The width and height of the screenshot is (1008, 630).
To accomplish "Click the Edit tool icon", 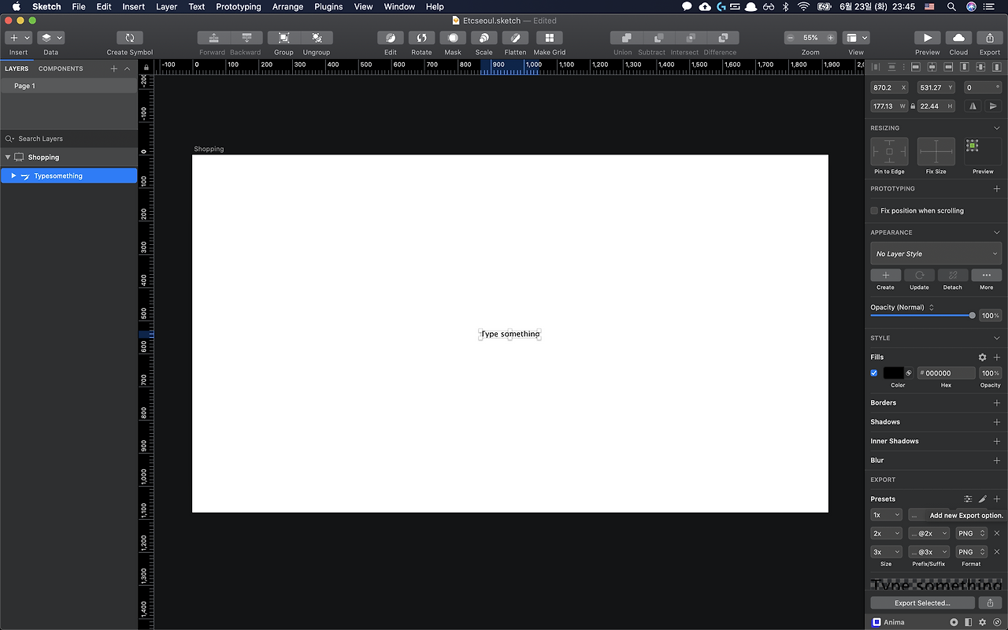I will [391, 38].
